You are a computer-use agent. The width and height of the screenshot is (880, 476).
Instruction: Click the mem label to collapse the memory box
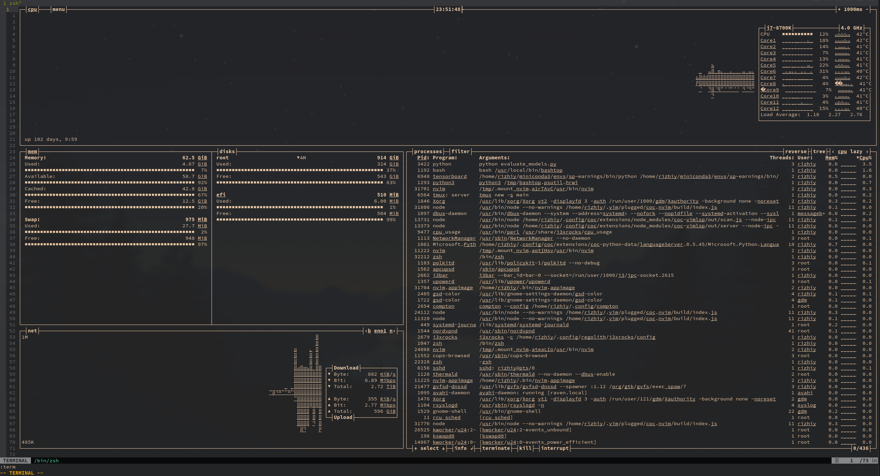(x=32, y=151)
